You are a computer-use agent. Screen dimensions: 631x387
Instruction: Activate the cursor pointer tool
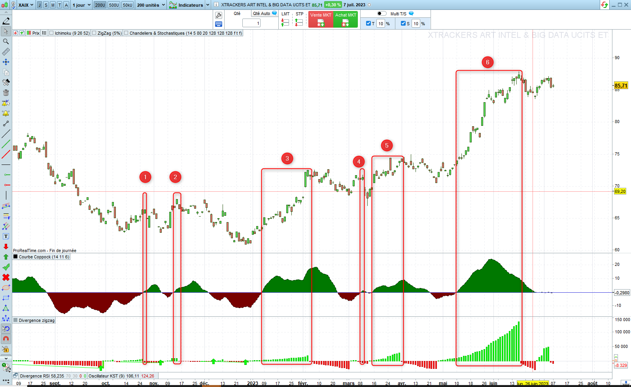coord(6,31)
